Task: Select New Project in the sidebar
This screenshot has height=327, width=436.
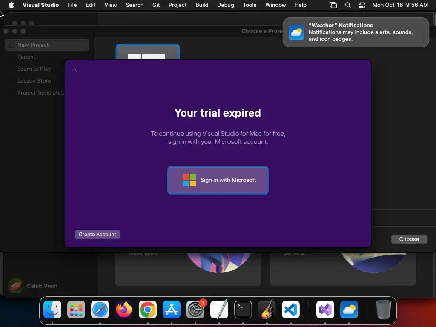Action: [x=47, y=45]
